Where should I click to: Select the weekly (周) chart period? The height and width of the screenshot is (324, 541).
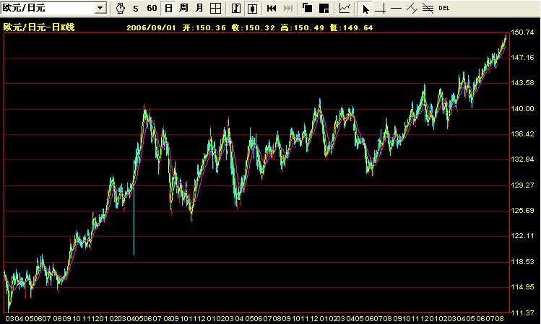(184, 8)
